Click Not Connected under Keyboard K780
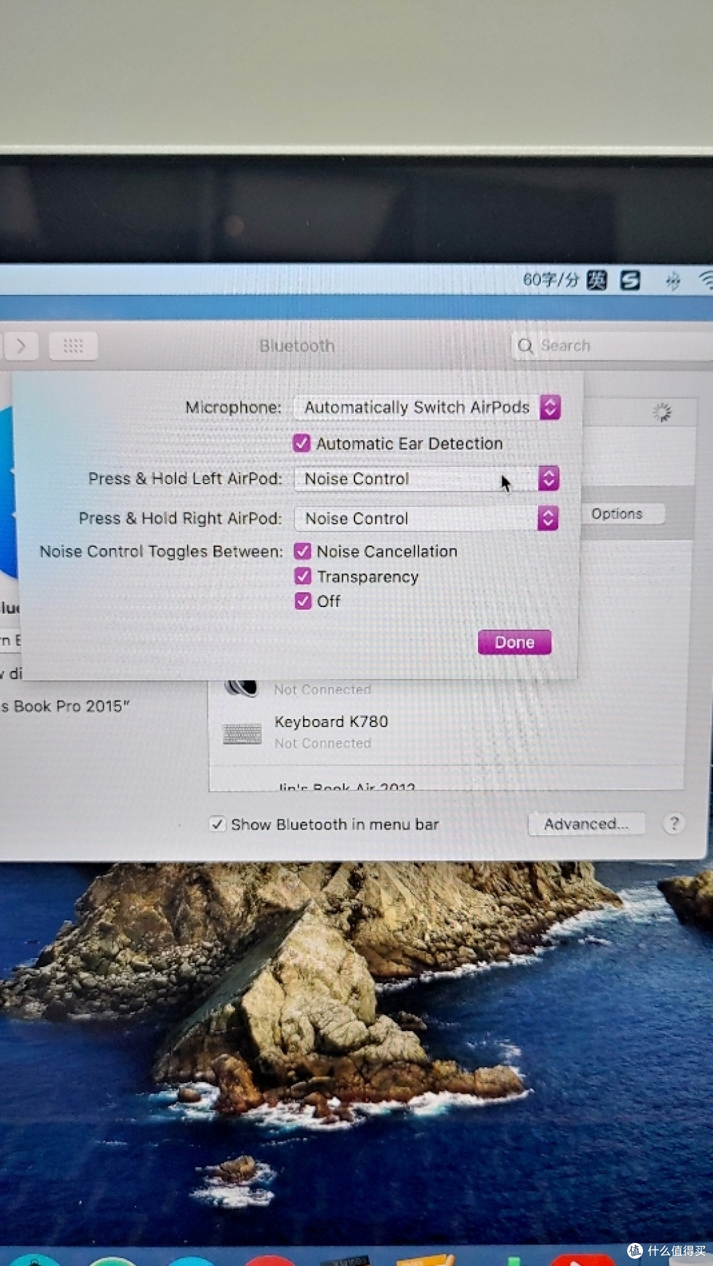 (x=323, y=744)
